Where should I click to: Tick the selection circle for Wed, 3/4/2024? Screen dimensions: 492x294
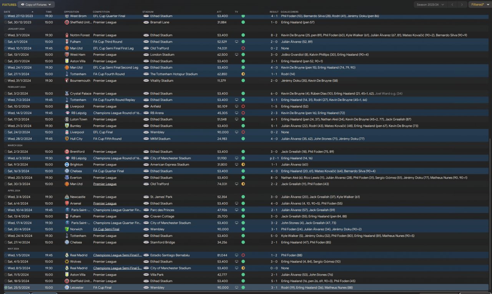[6, 197]
